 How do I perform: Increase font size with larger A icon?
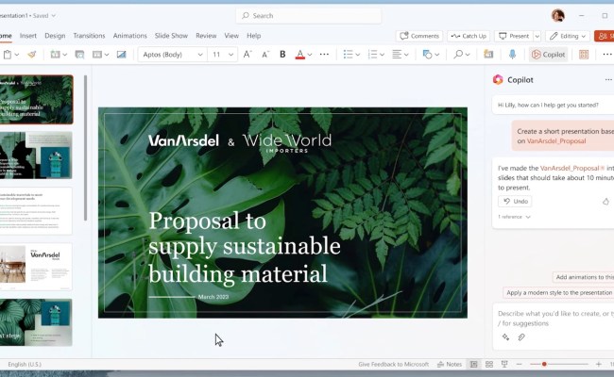tap(247, 55)
